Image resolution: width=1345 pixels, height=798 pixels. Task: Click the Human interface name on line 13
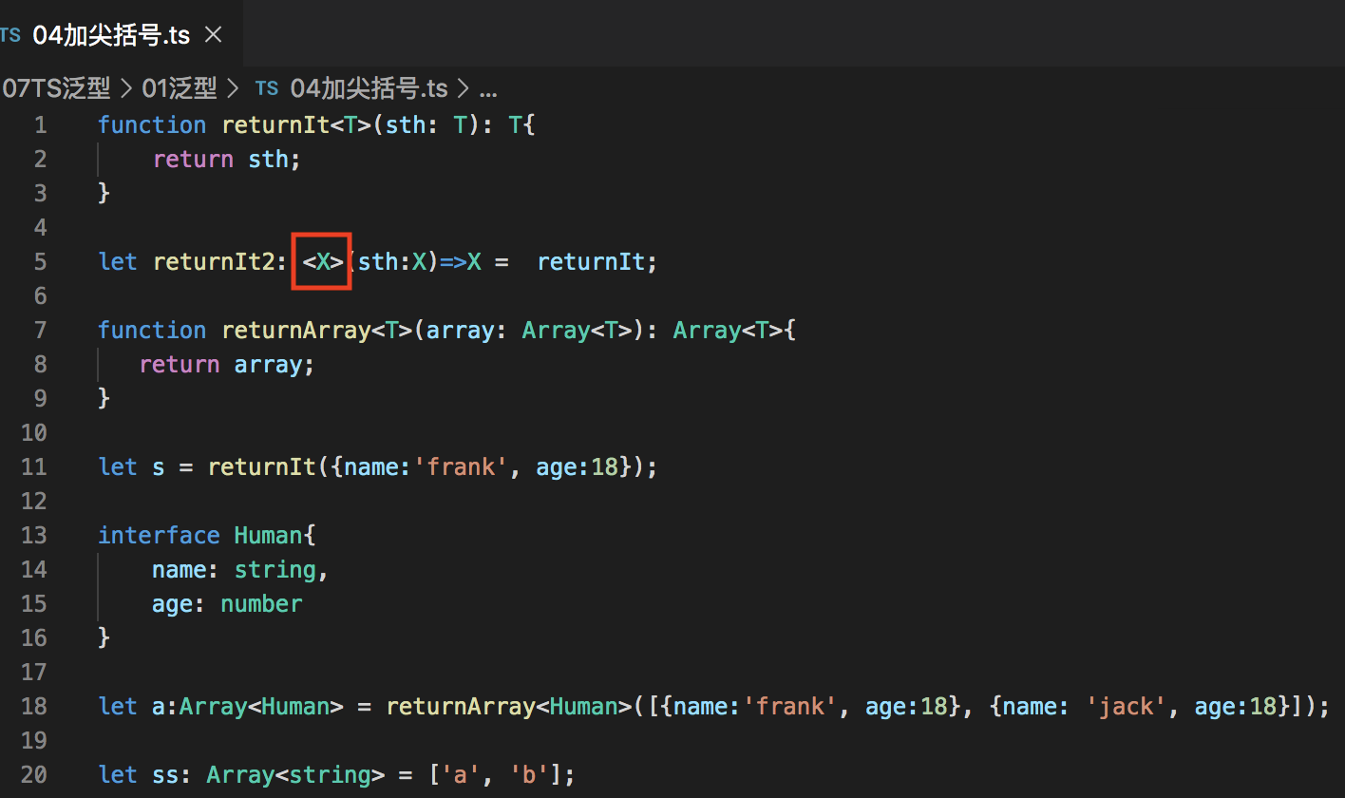(x=268, y=535)
